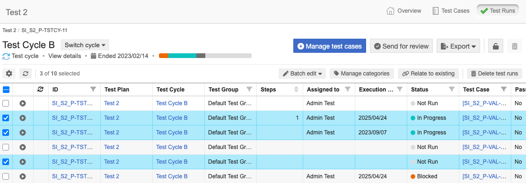Click orange segment of cycle progress bar
The image size is (526, 183).
[164, 56]
